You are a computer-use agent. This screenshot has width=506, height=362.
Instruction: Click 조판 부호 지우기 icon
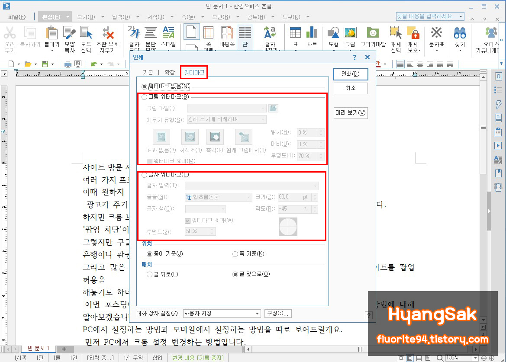[x=107, y=33]
